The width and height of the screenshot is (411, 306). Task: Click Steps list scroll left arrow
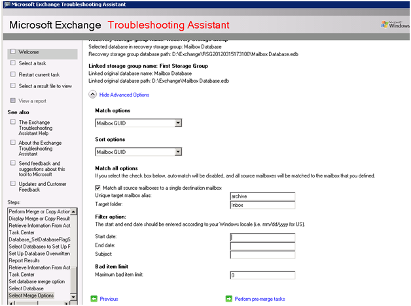pyautogui.click(x=11, y=303)
